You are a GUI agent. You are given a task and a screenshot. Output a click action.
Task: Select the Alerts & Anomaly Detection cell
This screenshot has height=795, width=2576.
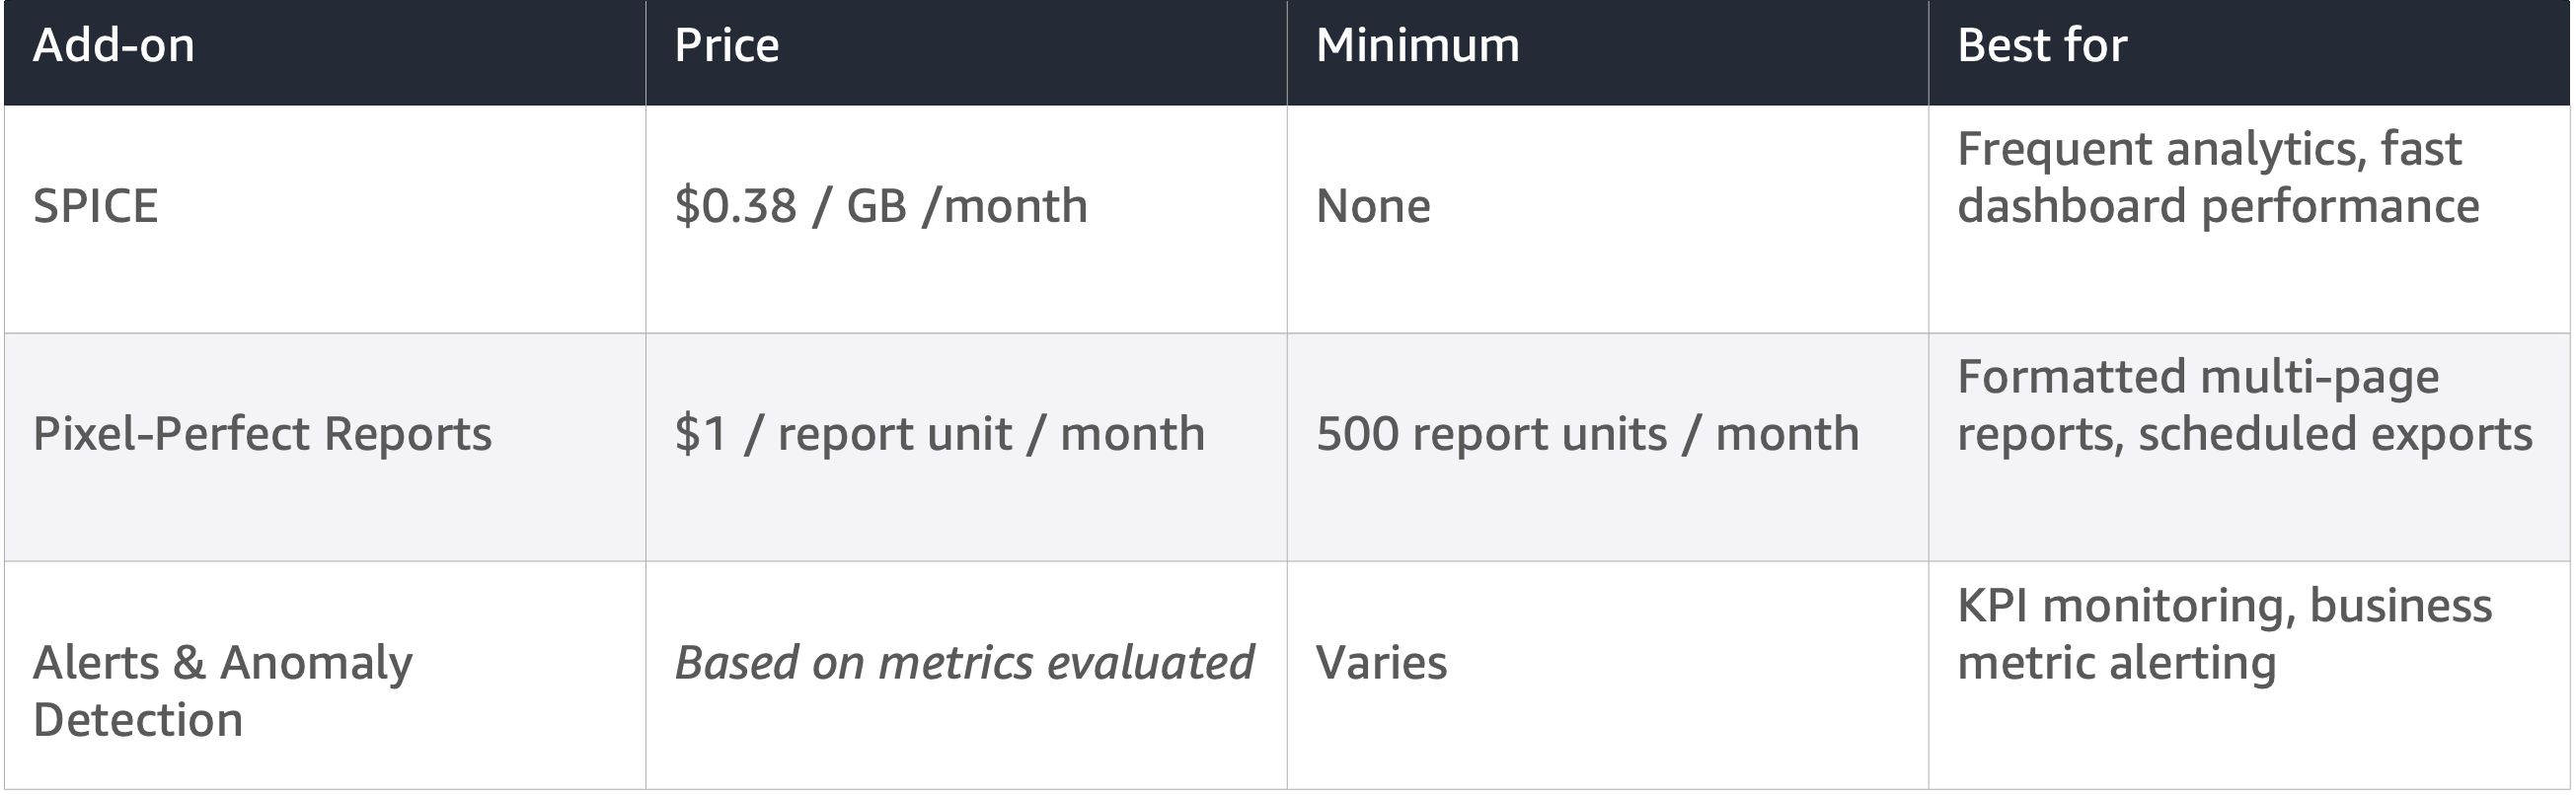[x=222, y=691]
